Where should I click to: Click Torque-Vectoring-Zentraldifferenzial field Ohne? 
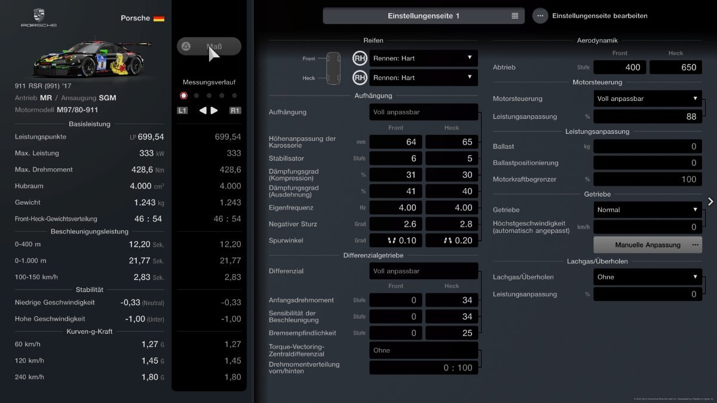click(x=424, y=350)
